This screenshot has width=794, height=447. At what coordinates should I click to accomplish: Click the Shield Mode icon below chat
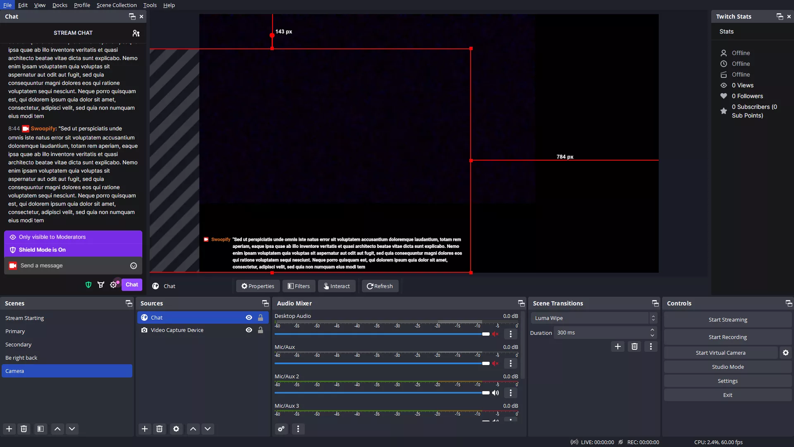point(88,285)
